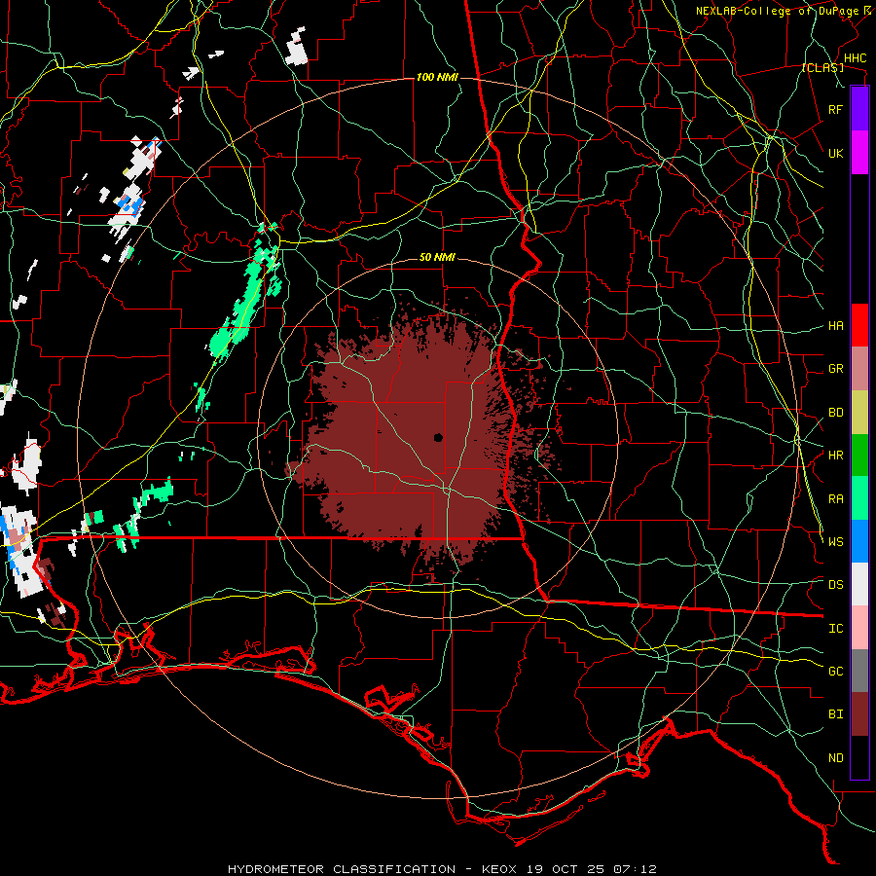Click the 50 NMI range ring label
The width and height of the screenshot is (876, 876).
[x=437, y=258]
